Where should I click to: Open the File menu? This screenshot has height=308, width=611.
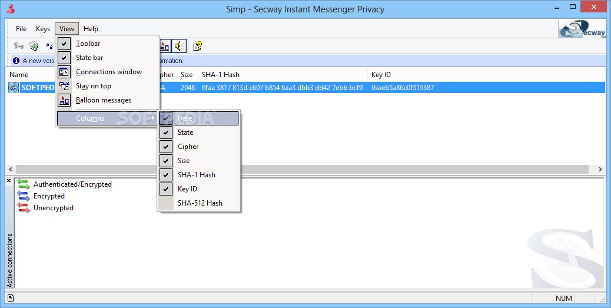pyautogui.click(x=21, y=28)
